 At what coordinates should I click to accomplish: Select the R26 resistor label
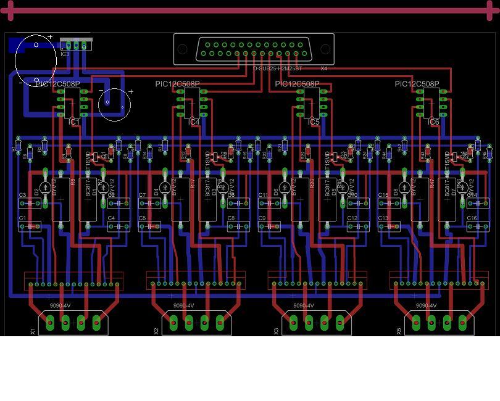(312, 183)
